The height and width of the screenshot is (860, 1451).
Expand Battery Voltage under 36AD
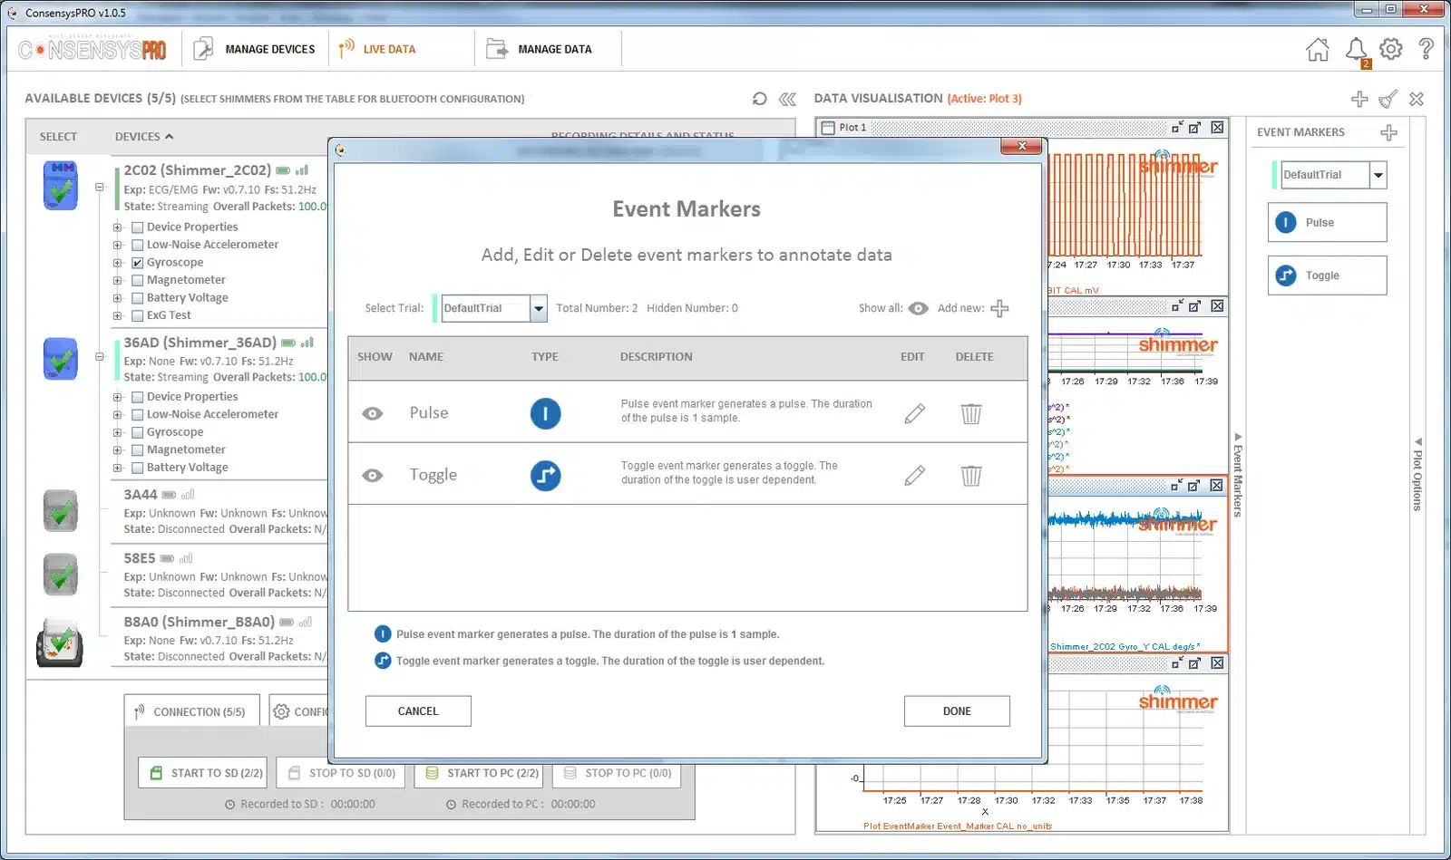(117, 468)
